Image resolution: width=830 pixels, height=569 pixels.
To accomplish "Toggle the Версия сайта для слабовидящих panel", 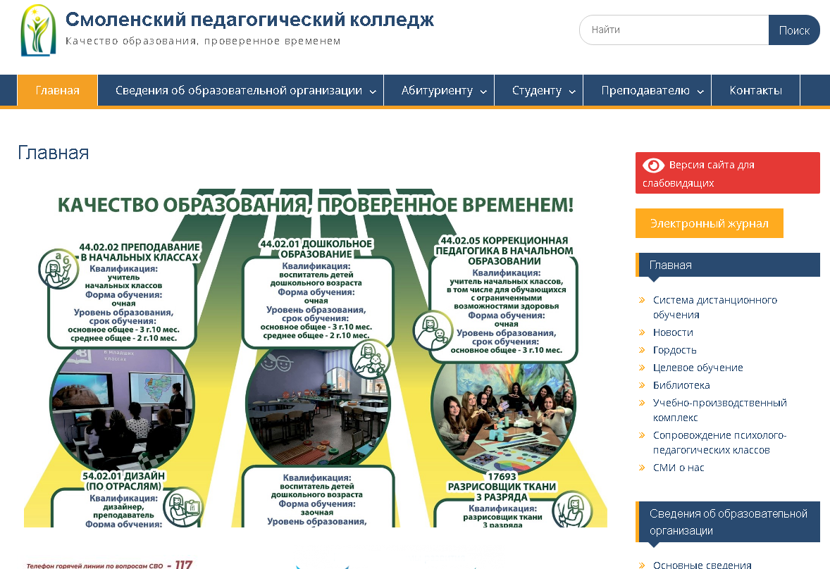I will tap(727, 173).
